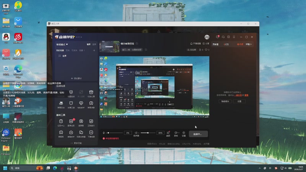306x172 pixels.
Task: Click taskbar search box
Action: click(x=27, y=168)
